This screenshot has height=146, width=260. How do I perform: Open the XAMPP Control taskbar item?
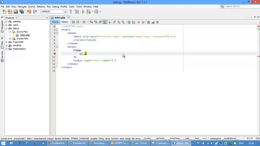pyautogui.click(x=119, y=143)
